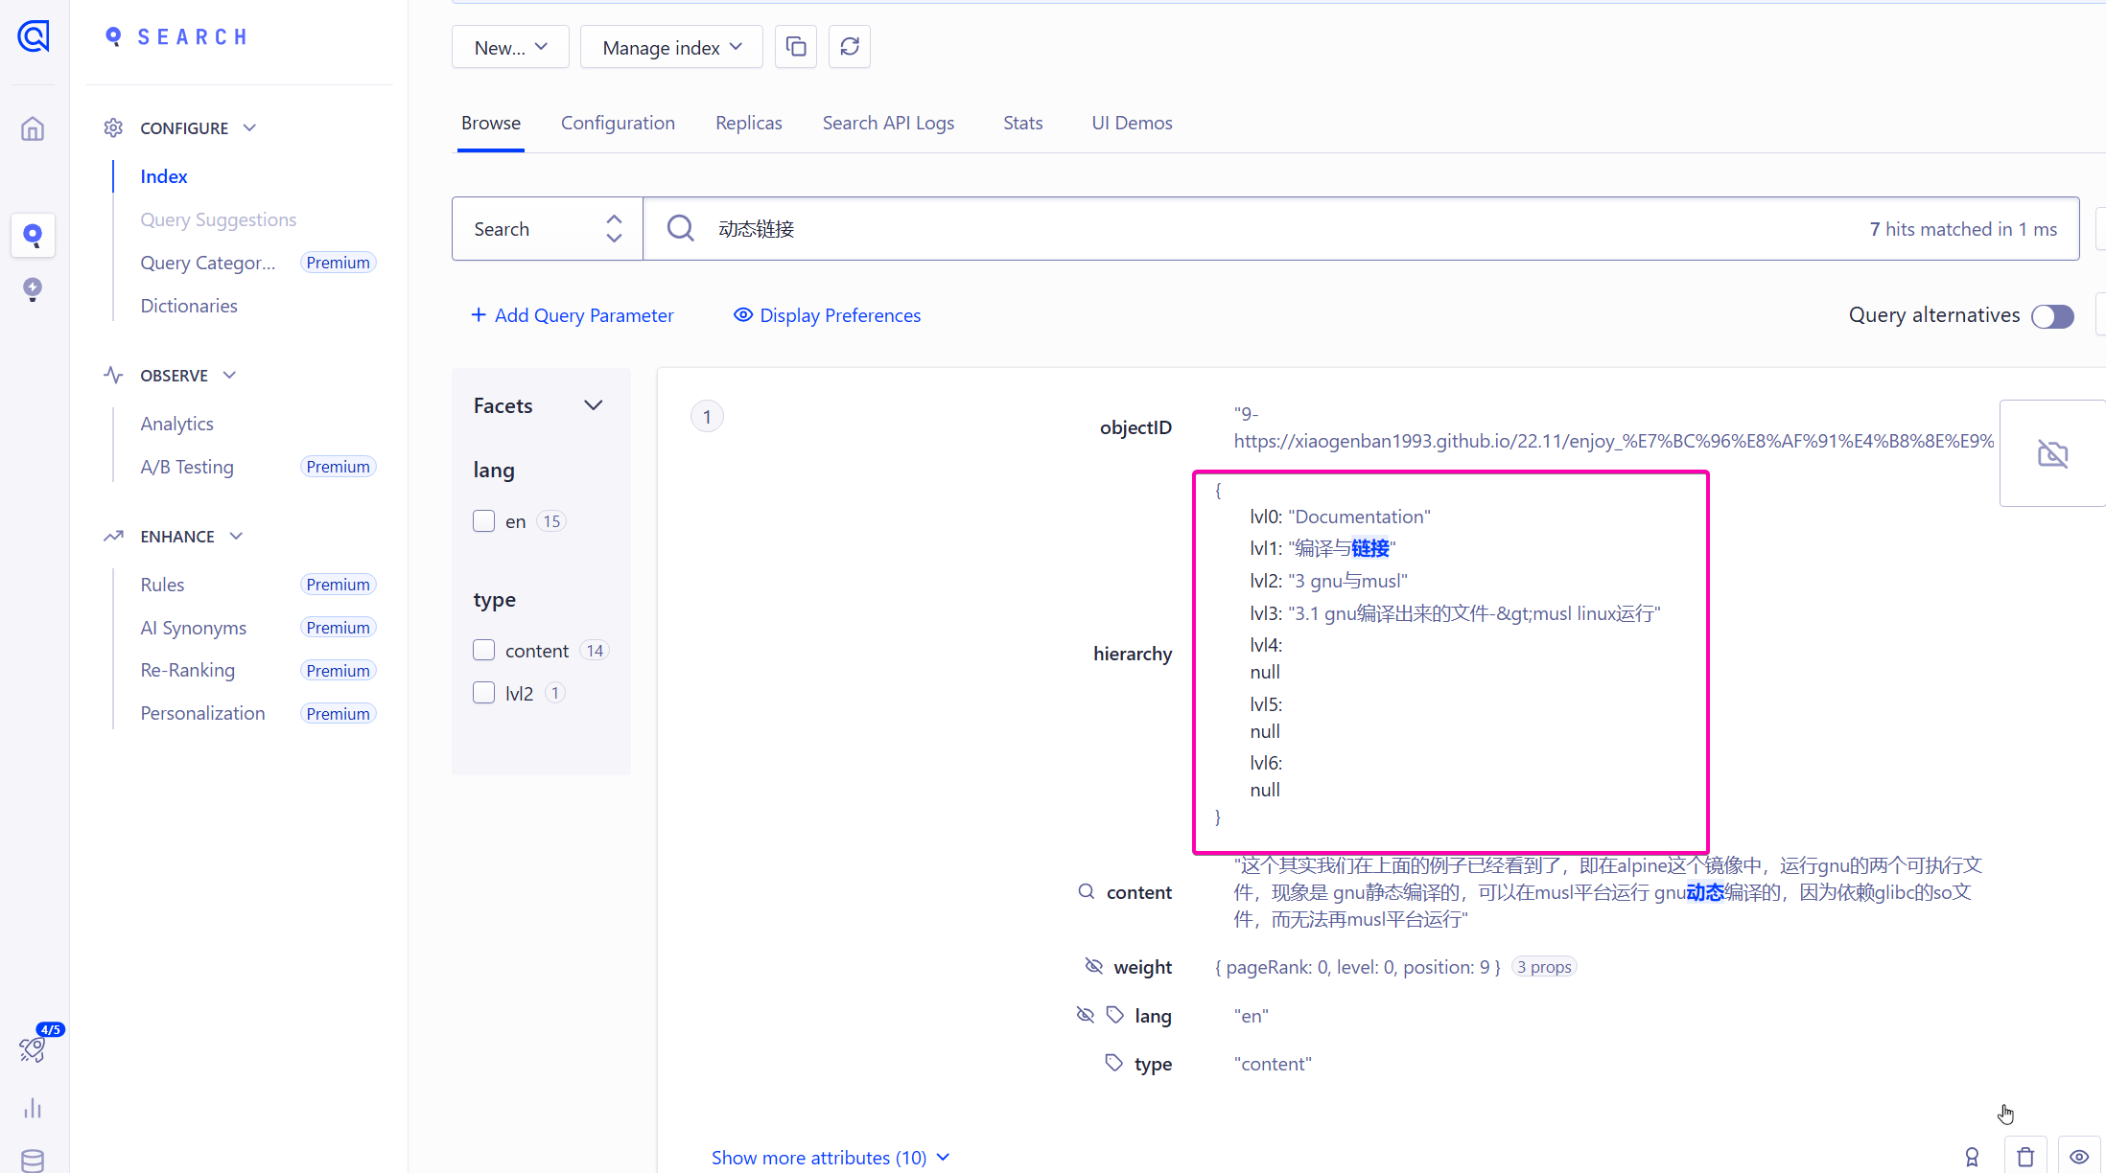This screenshot has width=2106, height=1173.
Task: Delete the record with trash icon
Action: coord(2025,1157)
